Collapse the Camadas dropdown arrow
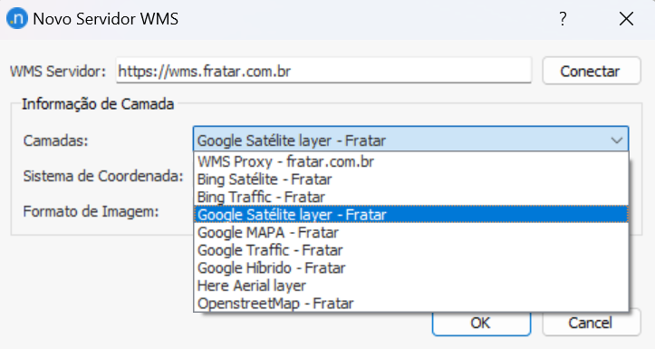This screenshot has height=349, width=655. pyautogui.click(x=617, y=141)
